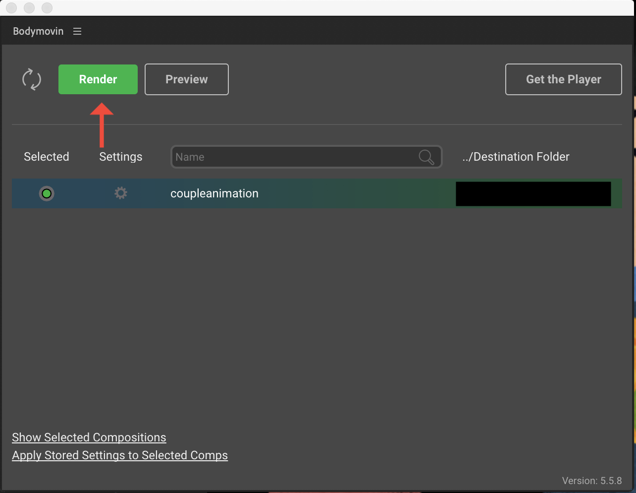
Task: Set destination folder for coupleanimation
Action: click(x=533, y=193)
